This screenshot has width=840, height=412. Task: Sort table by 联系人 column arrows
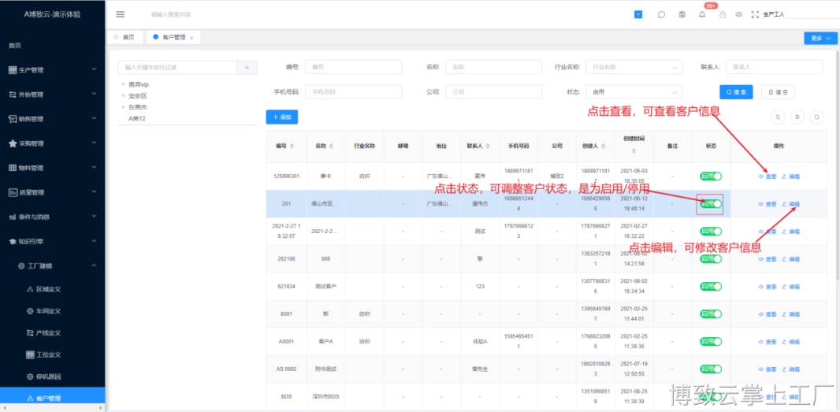click(488, 147)
